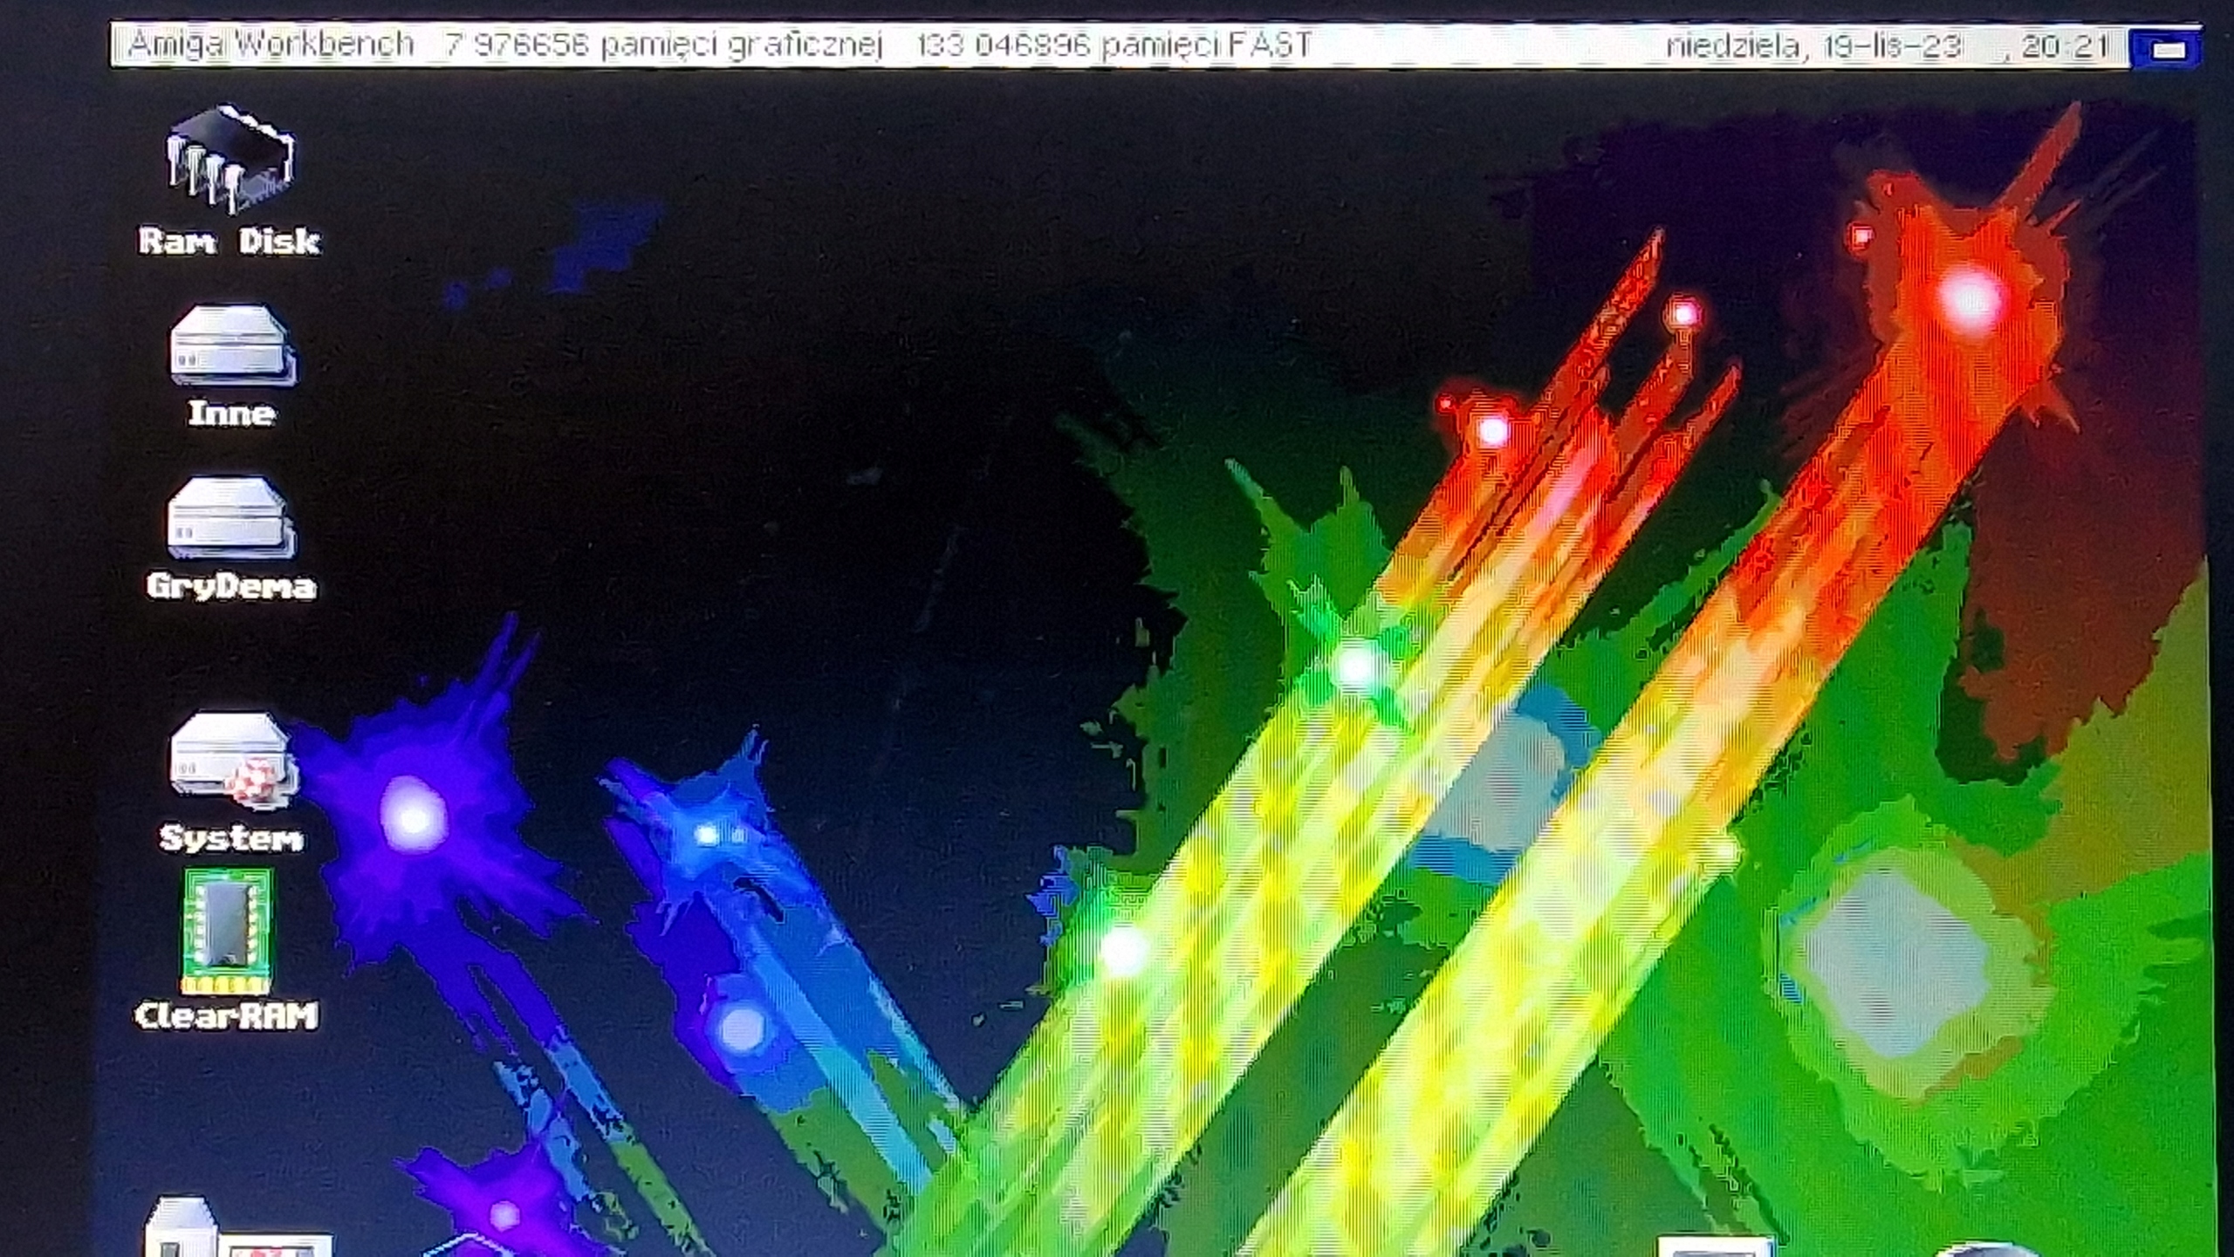This screenshot has height=1257, width=2234.
Task: Click the 20:21 clock in title bar
Action: (x=2065, y=46)
